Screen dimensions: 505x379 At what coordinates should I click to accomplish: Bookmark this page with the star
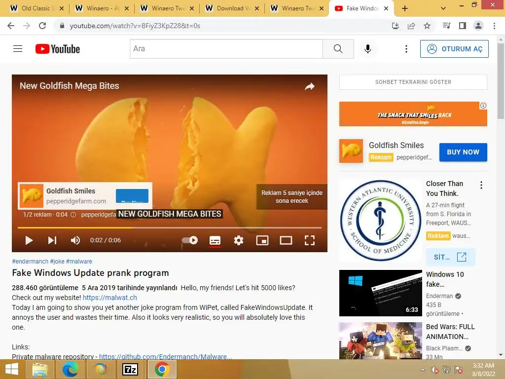tap(427, 26)
